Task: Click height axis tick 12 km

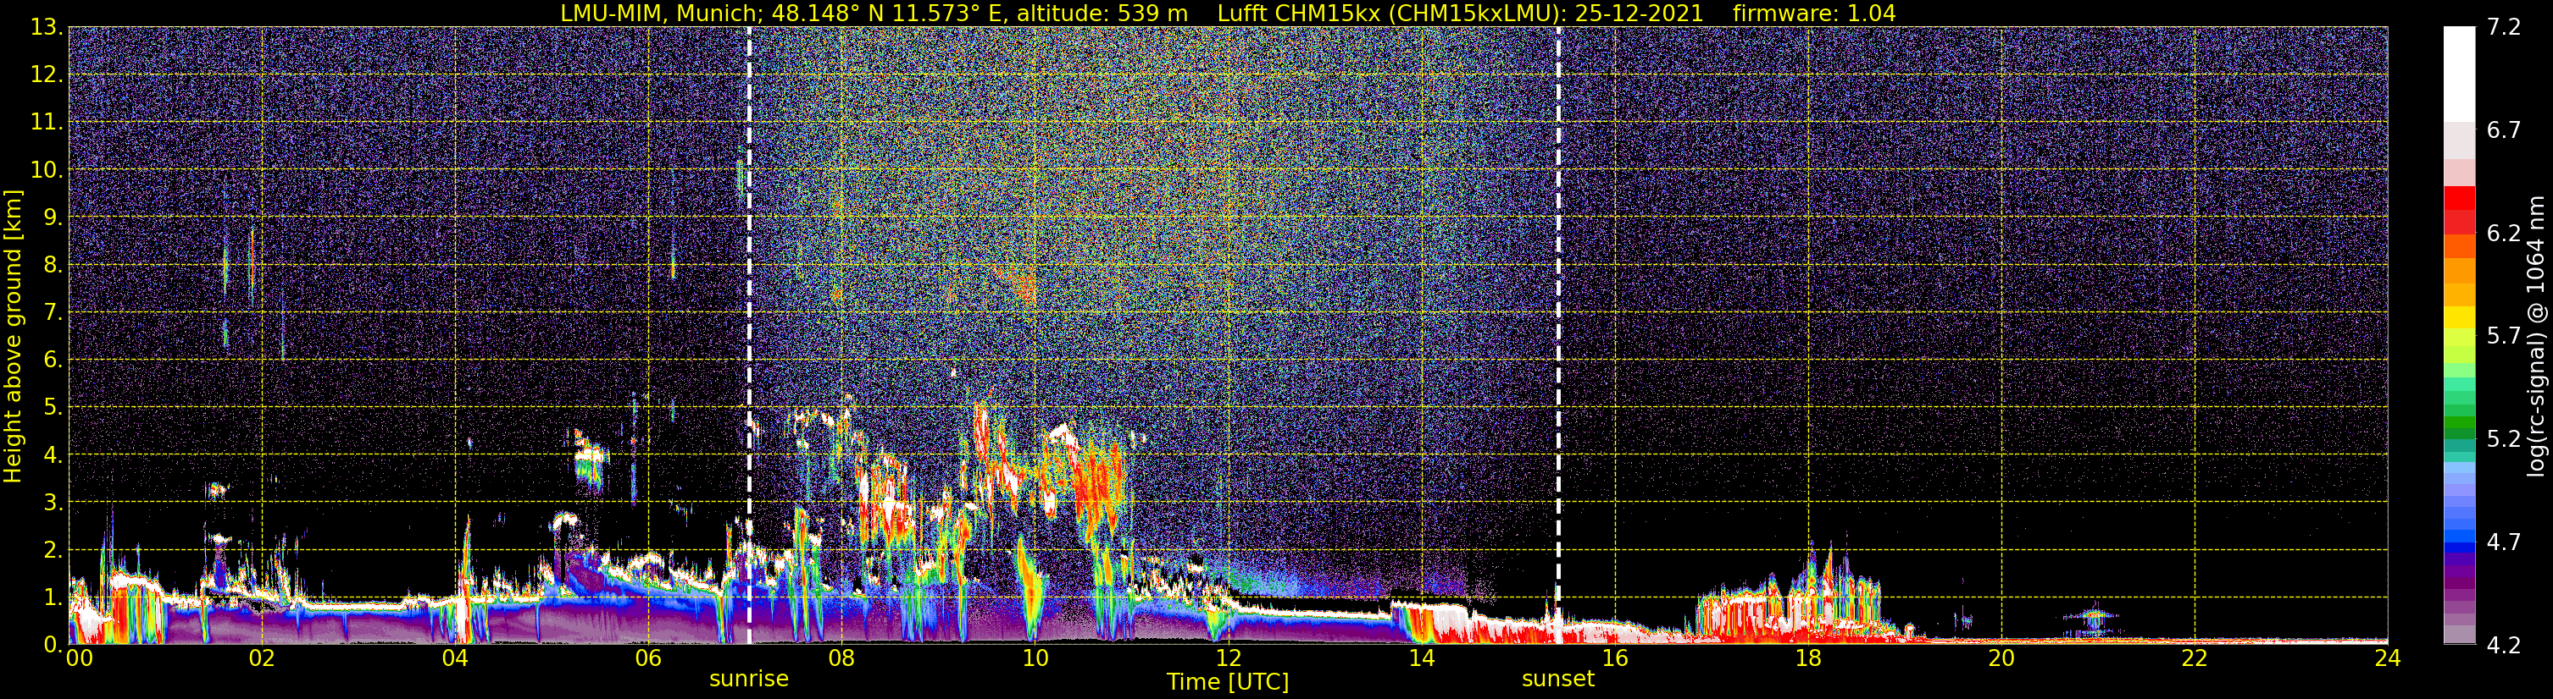Action: click(47, 74)
